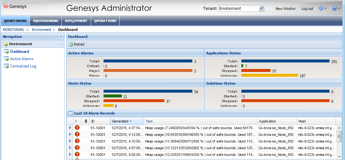The height and width of the screenshot is (160, 345).
Task: Click Heap usage 19.65 alarm text
Action: (200, 134)
